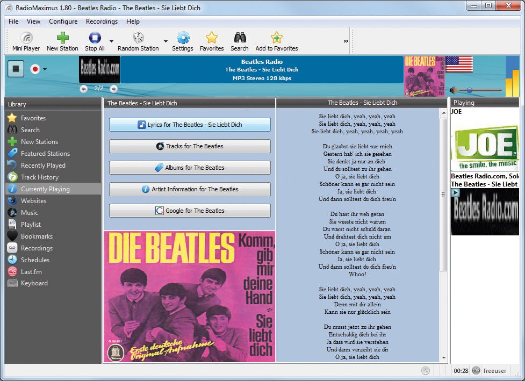This screenshot has height=381, width=525.
Task: Click the Beatles Radio.com thumbnail in Playing panel
Action: tap(485, 212)
